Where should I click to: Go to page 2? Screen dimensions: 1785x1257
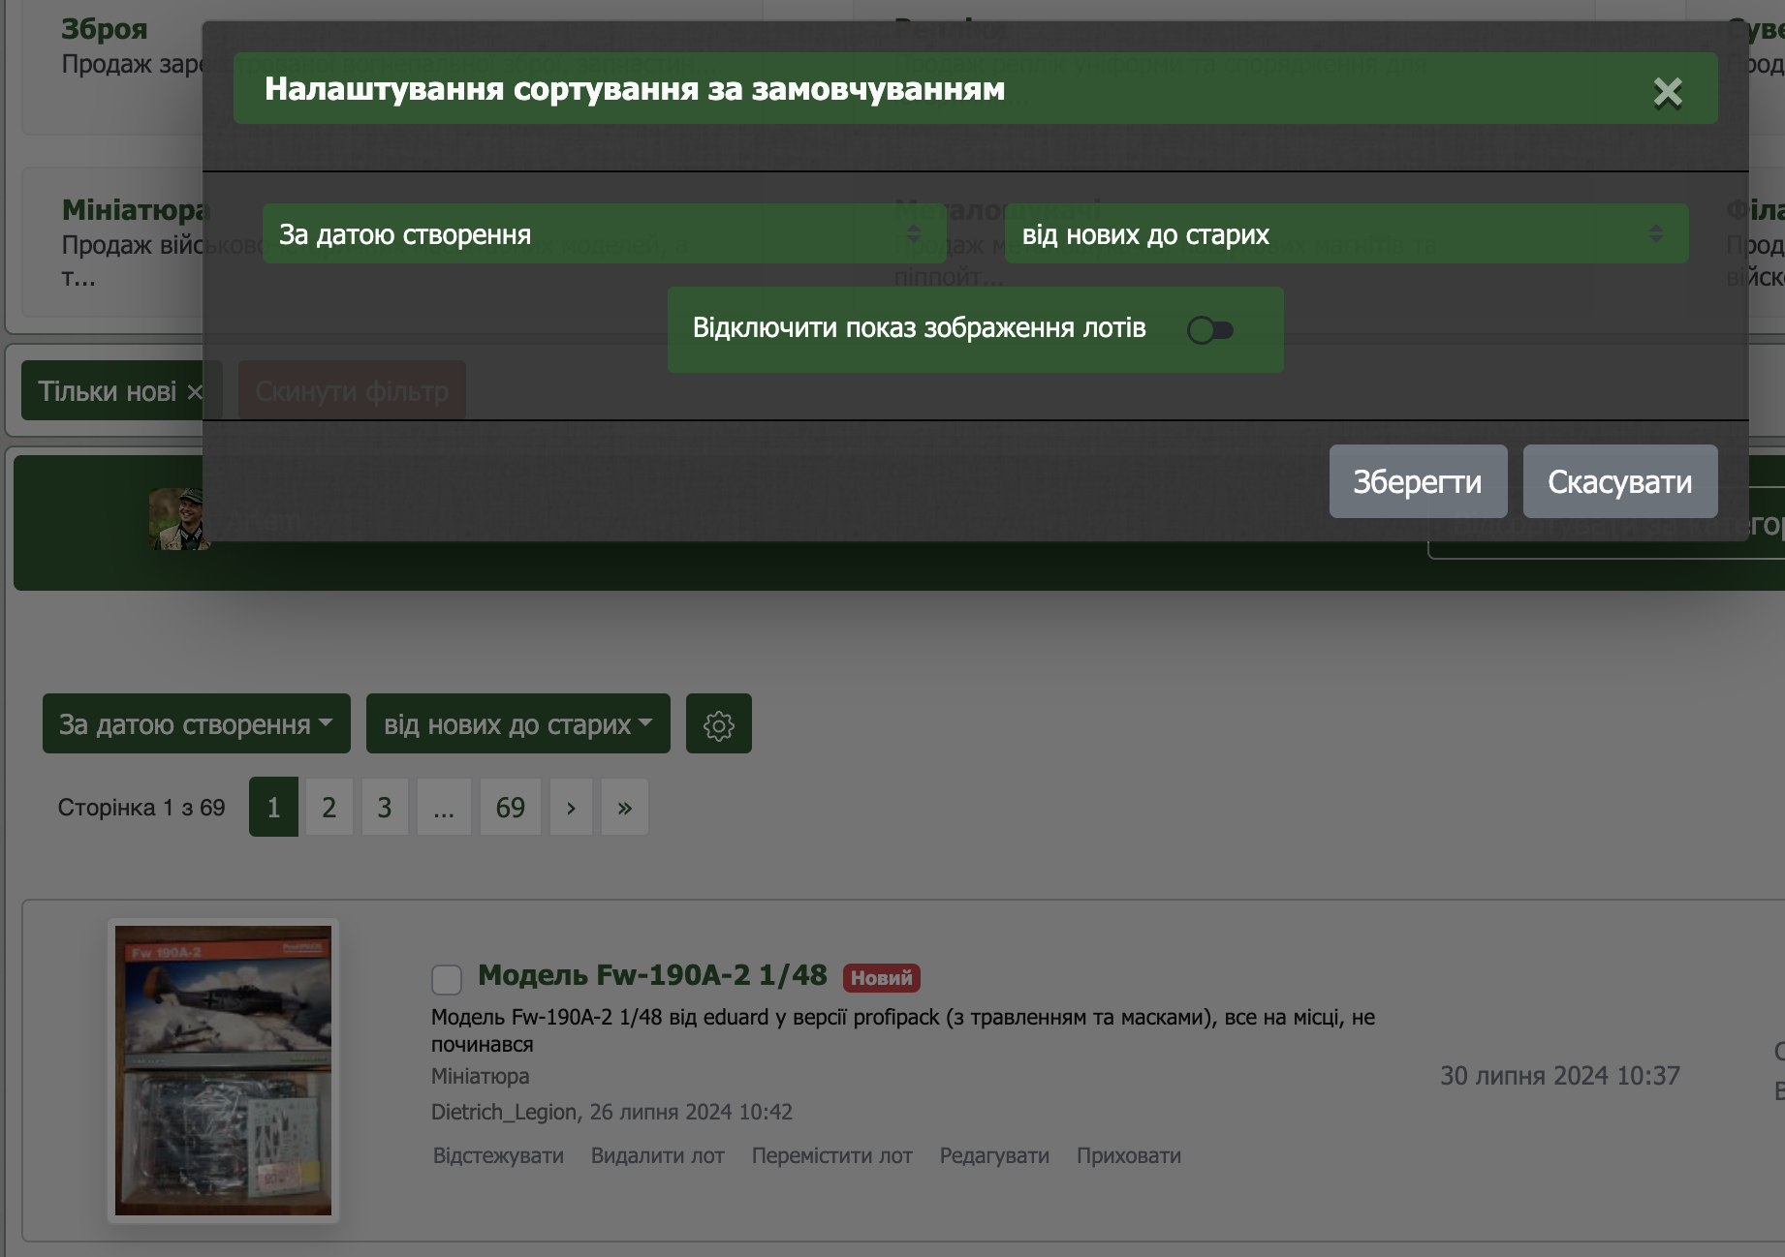tap(329, 807)
